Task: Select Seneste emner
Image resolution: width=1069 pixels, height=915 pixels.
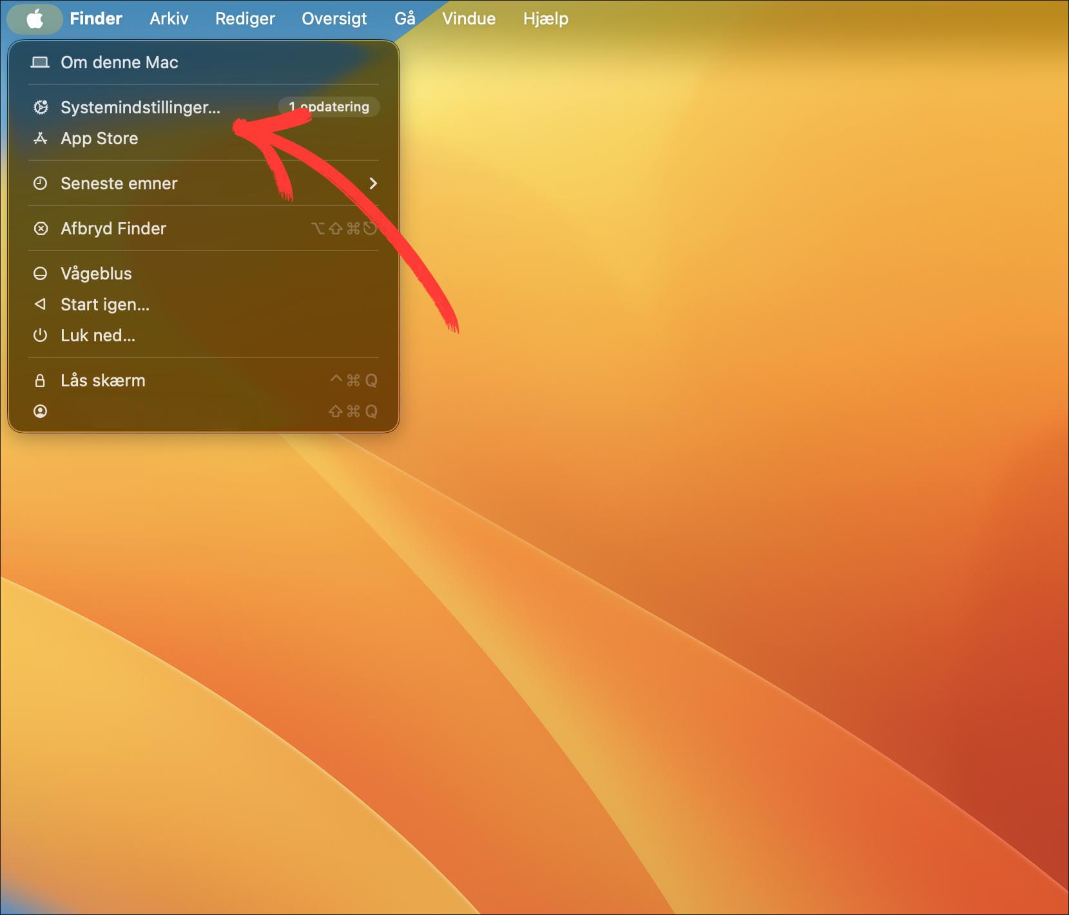Action: pyautogui.click(x=204, y=184)
